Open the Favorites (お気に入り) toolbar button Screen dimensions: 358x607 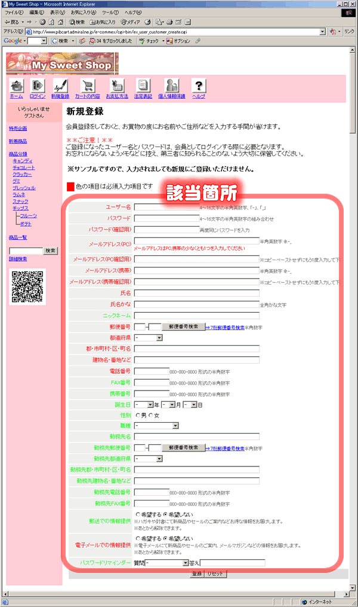click(x=103, y=22)
